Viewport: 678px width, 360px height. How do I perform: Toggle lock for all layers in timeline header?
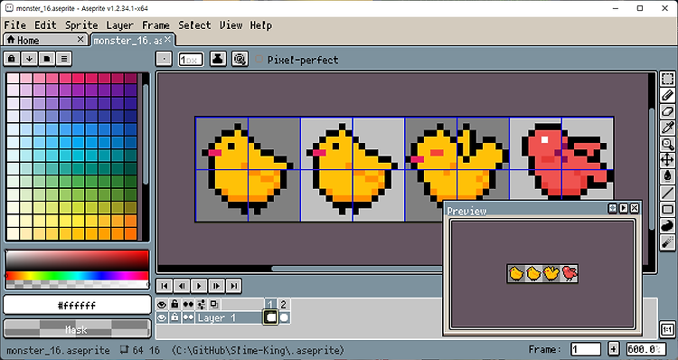pos(174,305)
